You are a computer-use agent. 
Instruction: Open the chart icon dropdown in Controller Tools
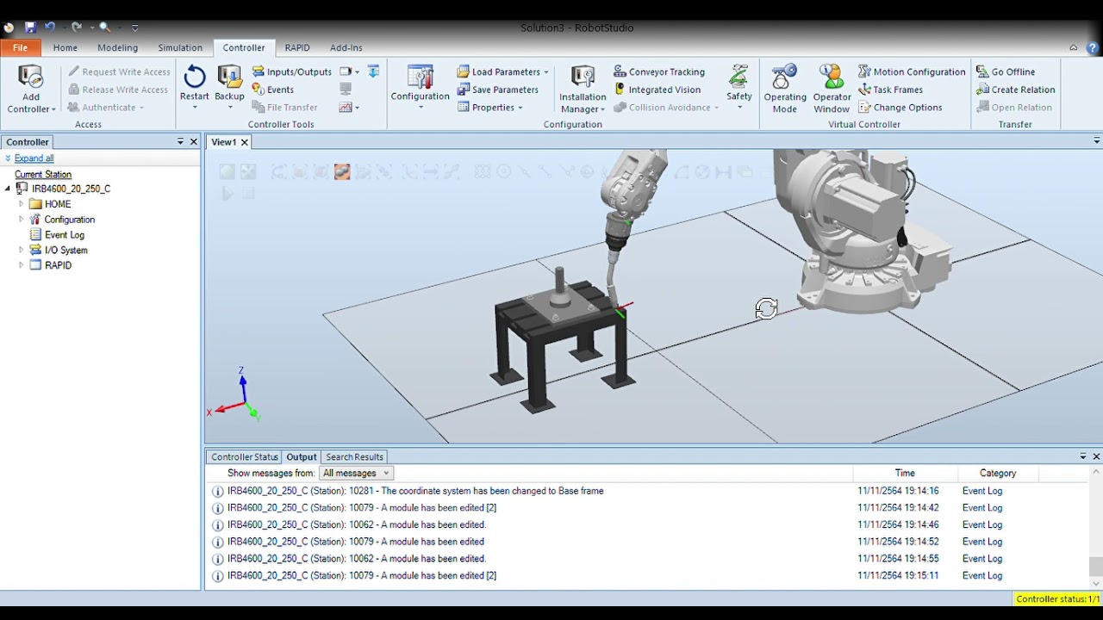pyautogui.click(x=349, y=108)
